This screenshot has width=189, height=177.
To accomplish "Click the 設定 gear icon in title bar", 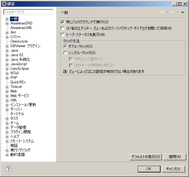I will click(x=4, y=4).
